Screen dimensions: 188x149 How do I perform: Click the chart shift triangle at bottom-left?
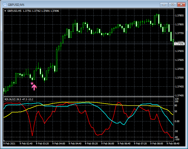pos(4,141)
